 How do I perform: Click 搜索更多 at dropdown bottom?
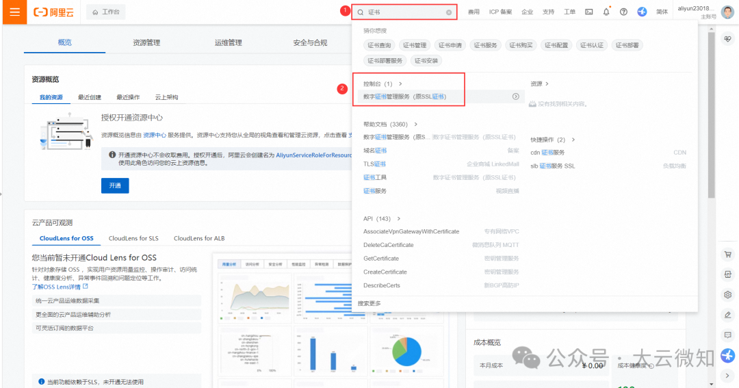[369, 303]
